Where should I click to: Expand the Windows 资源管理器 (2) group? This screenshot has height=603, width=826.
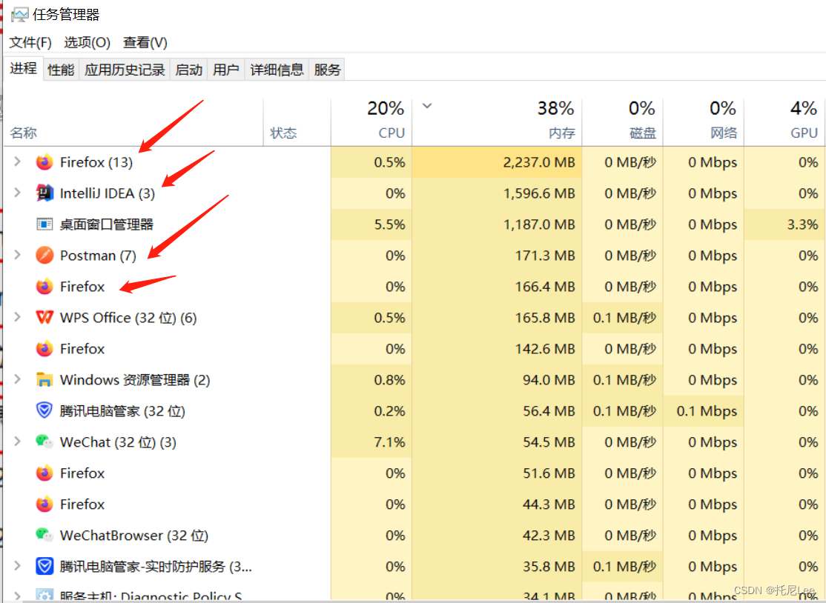point(17,379)
